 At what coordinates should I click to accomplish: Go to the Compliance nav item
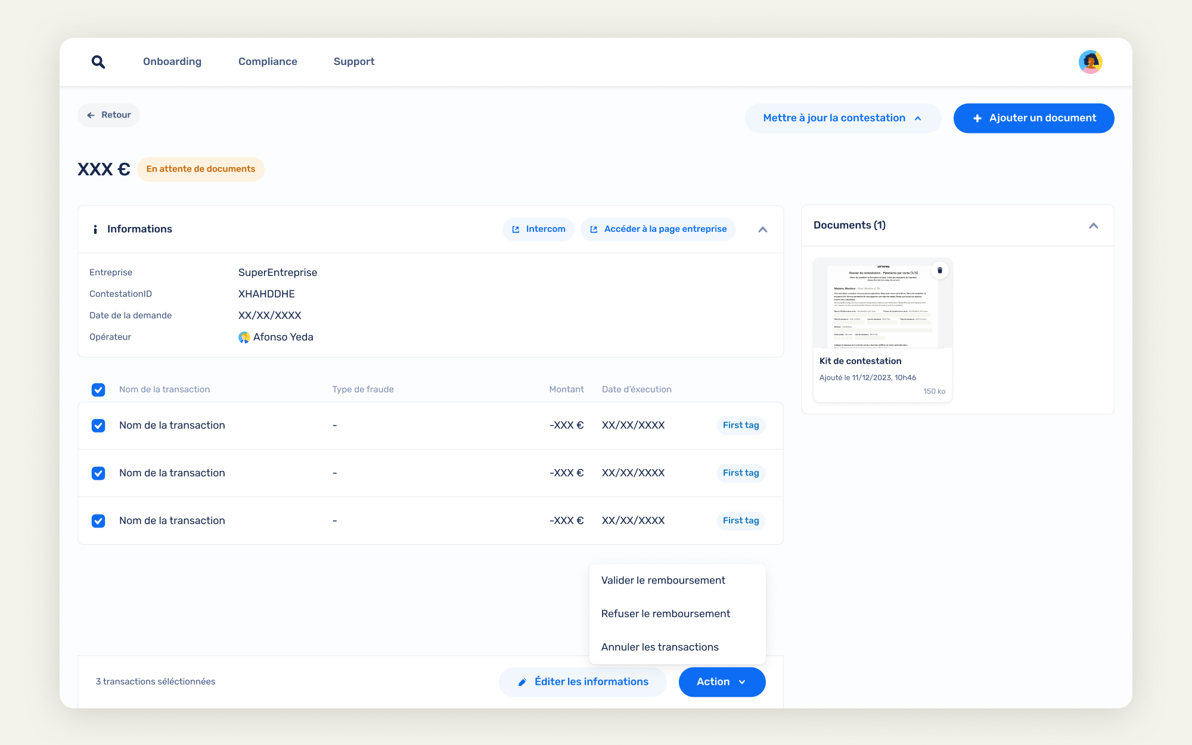(x=268, y=61)
